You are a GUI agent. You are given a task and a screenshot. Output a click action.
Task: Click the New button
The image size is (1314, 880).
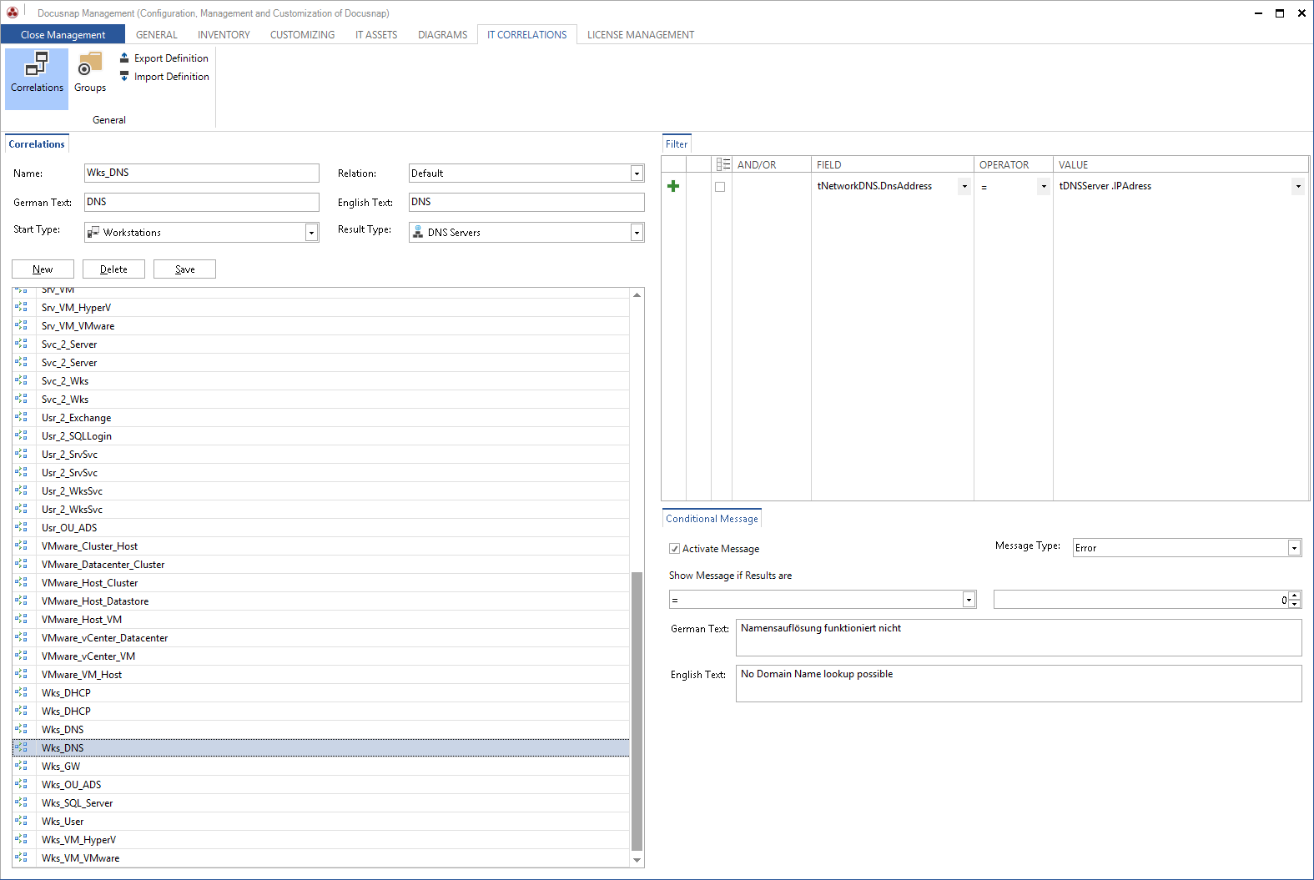tap(43, 269)
